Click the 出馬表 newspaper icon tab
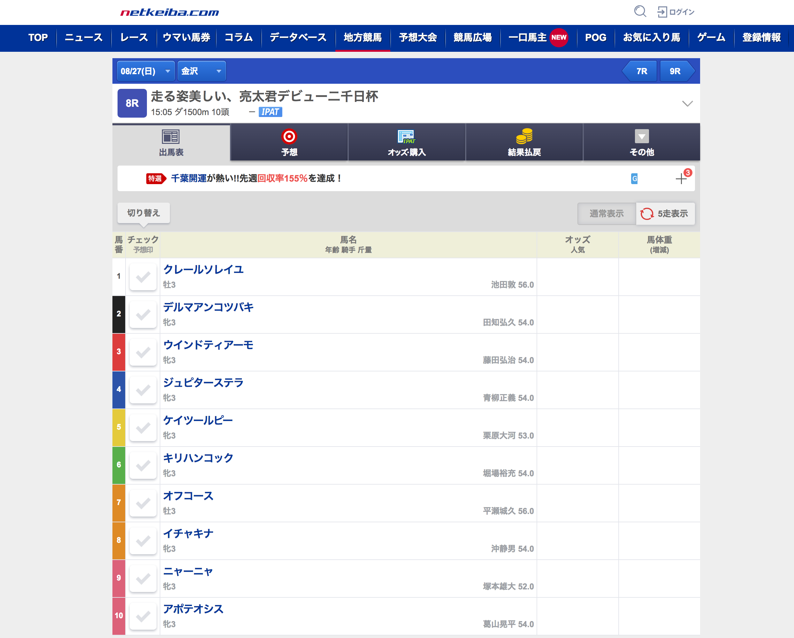The image size is (794, 638). pos(171,142)
